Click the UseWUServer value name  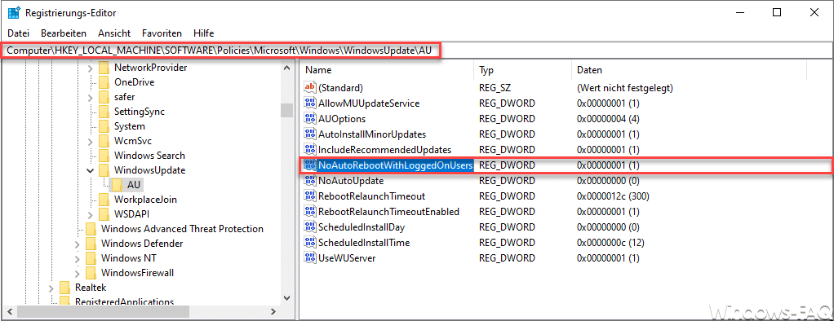[x=346, y=258]
